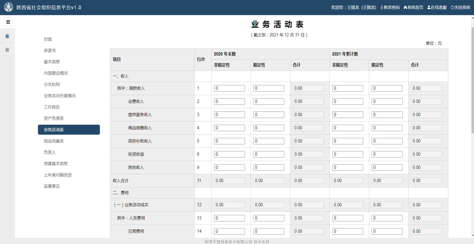474x244 pixels.
Task: Toggle the hamburger sidebar menu icon
Action: click(x=8, y=22)
